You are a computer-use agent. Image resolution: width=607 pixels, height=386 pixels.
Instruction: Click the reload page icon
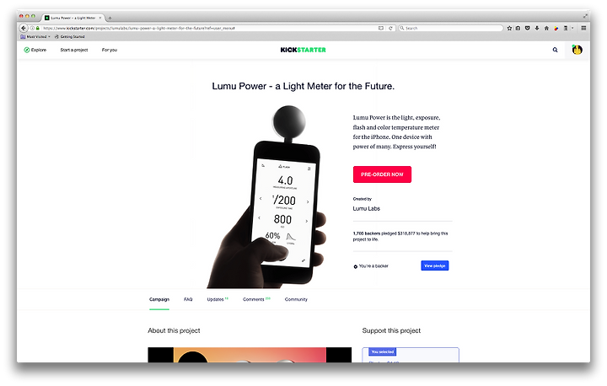[390, 29]
